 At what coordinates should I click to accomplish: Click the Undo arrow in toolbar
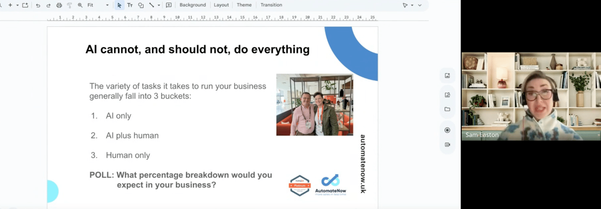[38, 5]
